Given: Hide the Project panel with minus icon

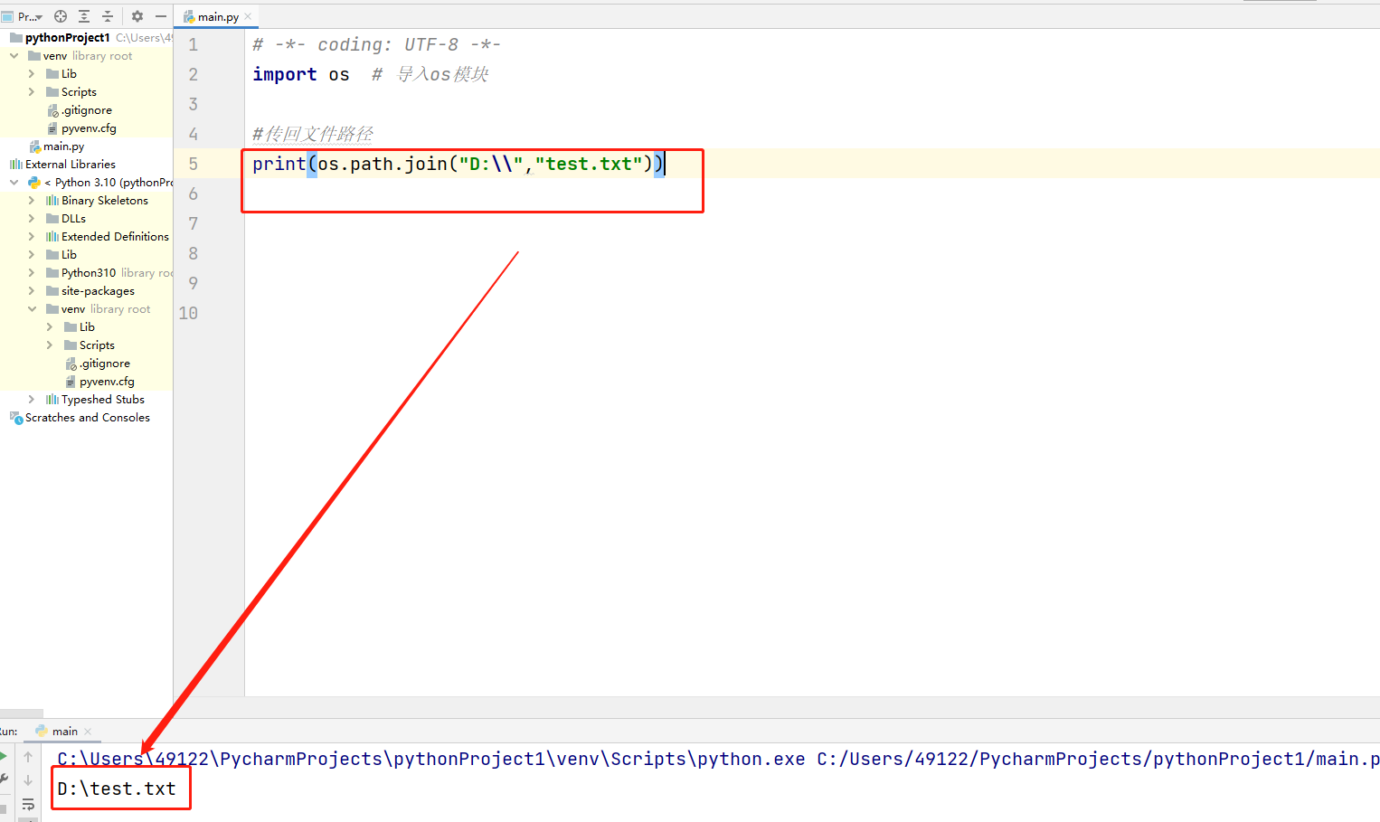Looking at the screenshot, I should tap(161, 16).
